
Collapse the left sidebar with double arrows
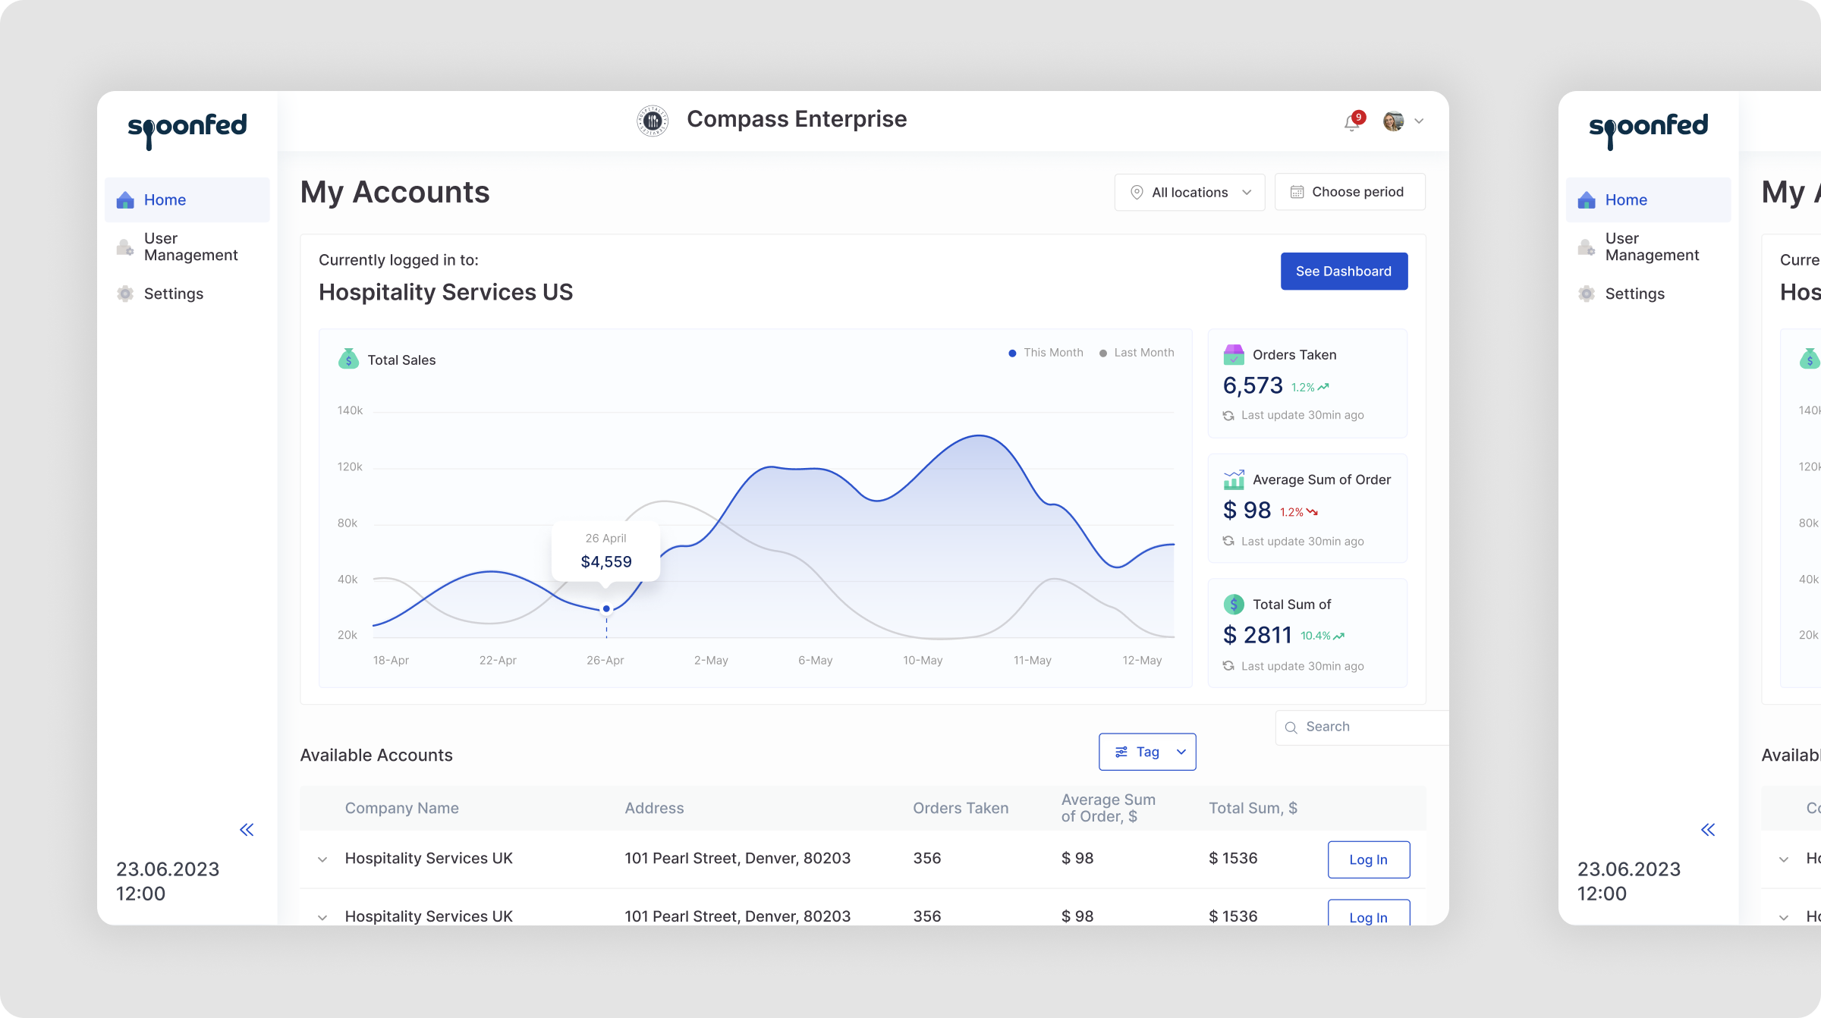[247, 830]
